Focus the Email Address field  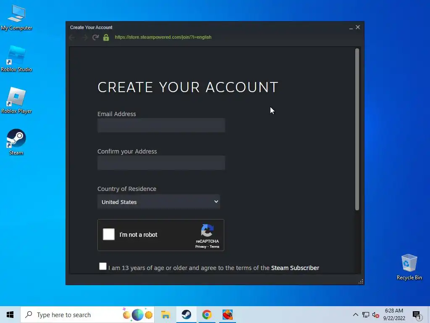pos(161,125)
